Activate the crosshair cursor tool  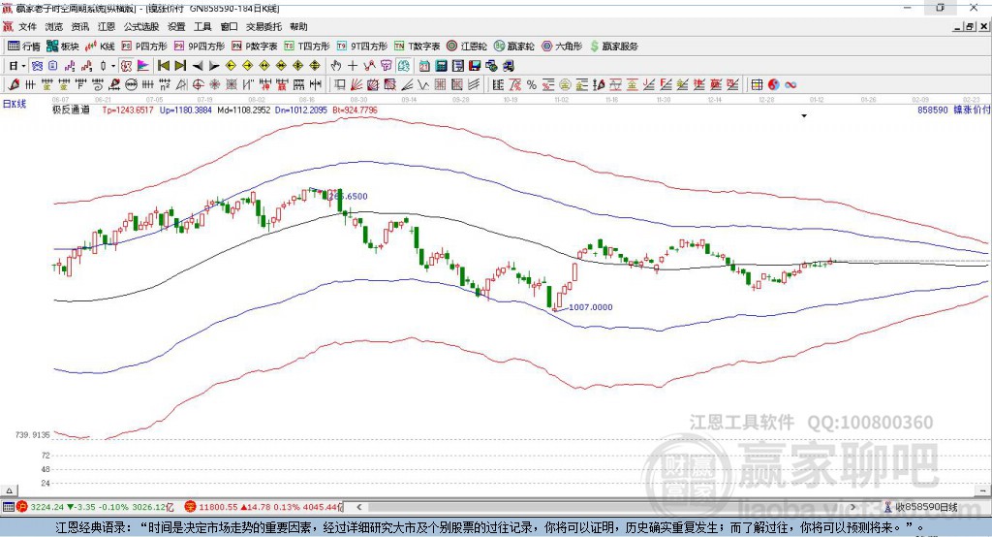click(353, 66)
